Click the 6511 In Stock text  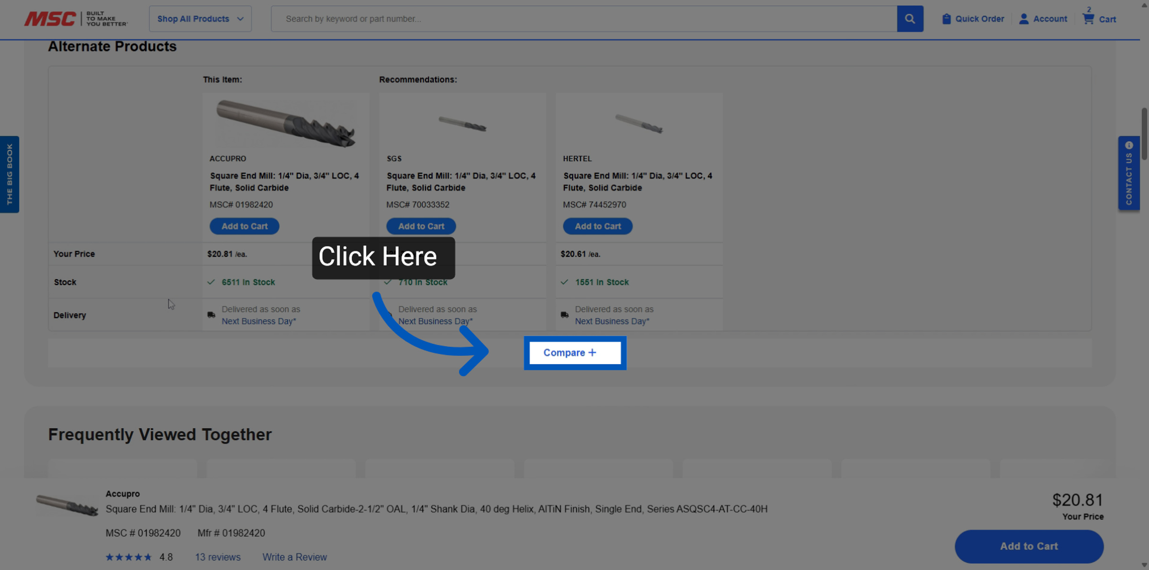point(248,282)
